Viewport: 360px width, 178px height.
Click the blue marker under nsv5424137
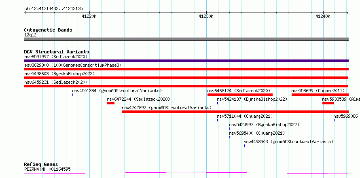coord(218,103)
